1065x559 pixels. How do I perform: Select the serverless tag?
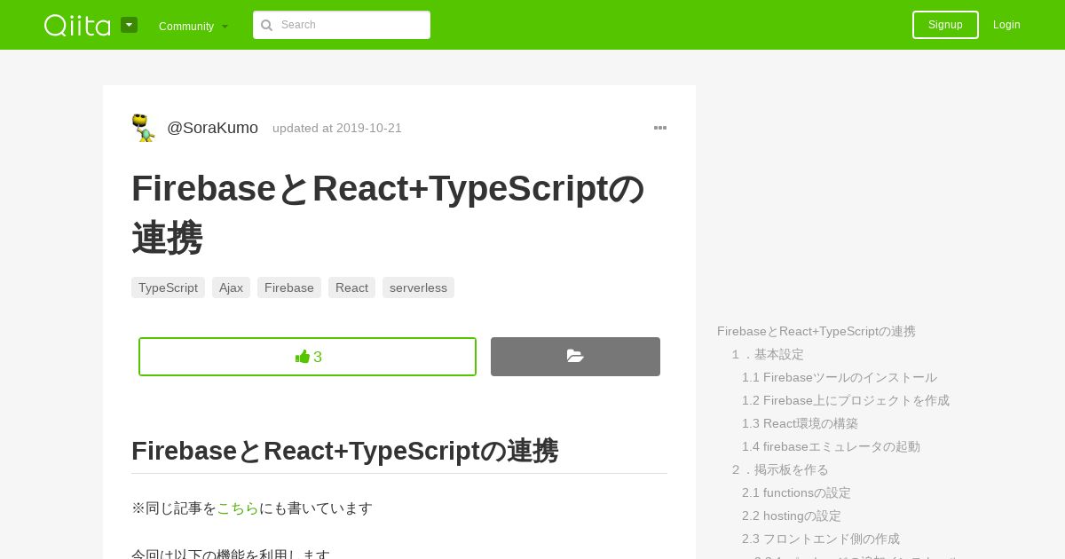418,287
